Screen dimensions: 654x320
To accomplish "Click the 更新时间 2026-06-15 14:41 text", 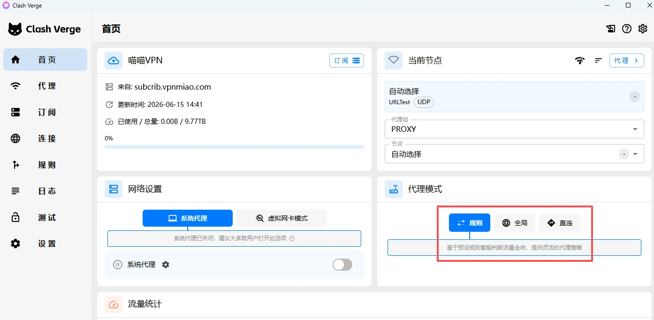I will point(160,105).
